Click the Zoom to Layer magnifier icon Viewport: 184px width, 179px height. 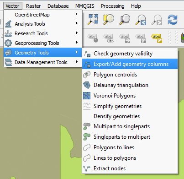pos(125,19)
